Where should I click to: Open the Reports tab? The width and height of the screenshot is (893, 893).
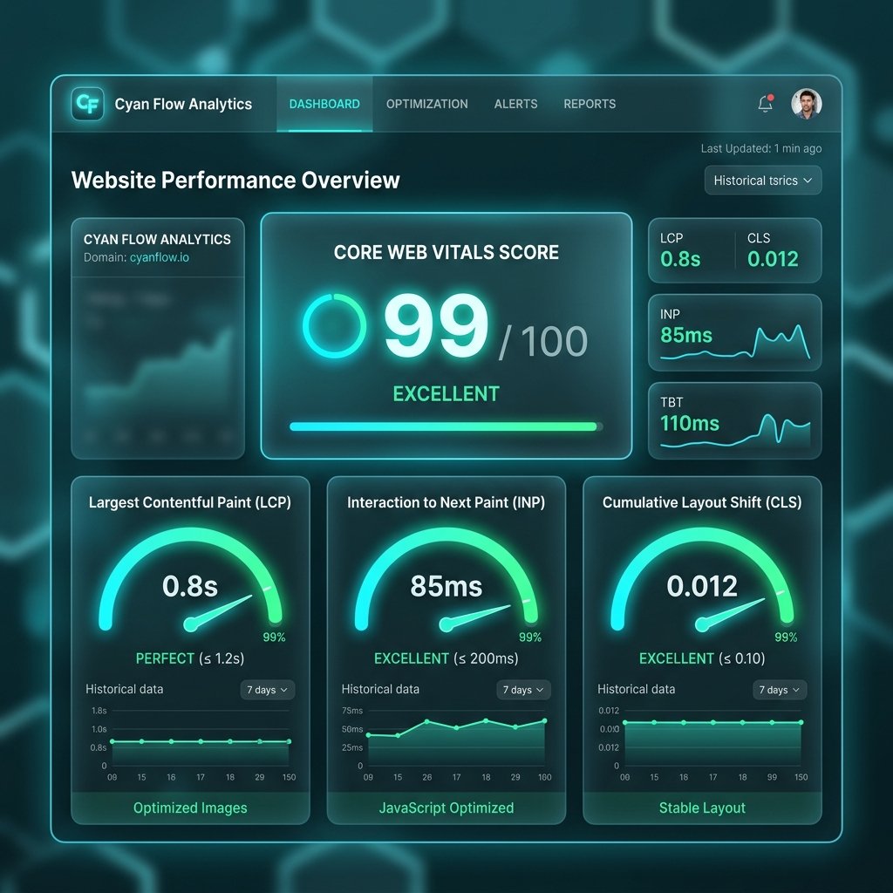pyautogui.click(x=590, y=105)
